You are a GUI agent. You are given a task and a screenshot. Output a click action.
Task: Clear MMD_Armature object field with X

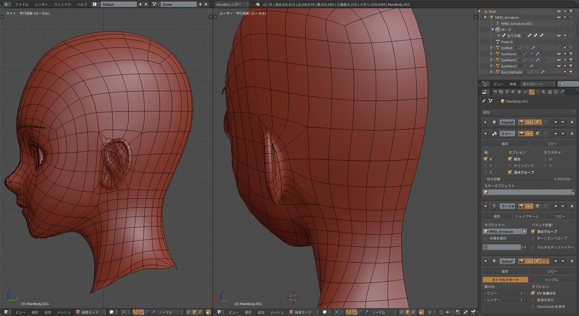coord(524,231)
